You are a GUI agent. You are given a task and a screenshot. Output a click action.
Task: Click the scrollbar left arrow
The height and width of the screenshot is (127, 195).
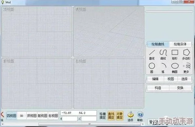tap(3, 124)
